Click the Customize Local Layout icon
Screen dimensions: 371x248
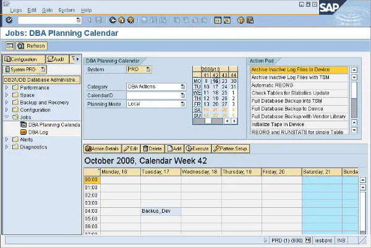click(250, 20)
